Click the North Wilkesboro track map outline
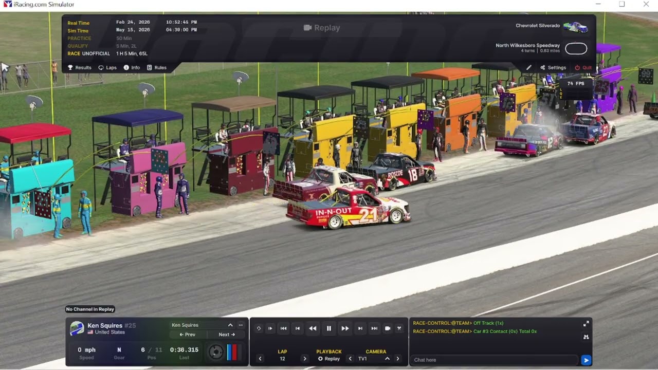 [x=576, y=49]
